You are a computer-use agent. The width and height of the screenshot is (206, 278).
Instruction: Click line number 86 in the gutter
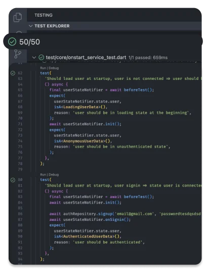[x=20, y=214]
